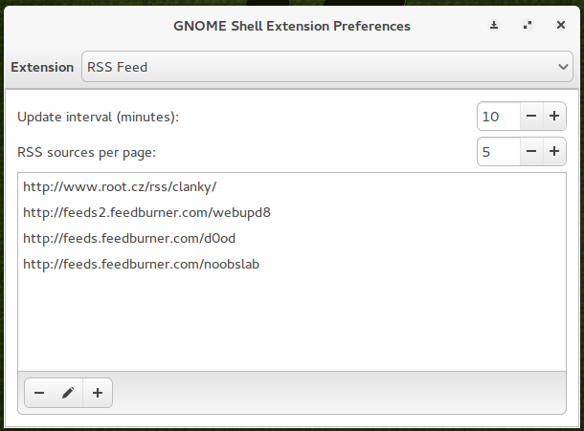
Task: Increase RSS sources per page value
Action: coord(554,151)
